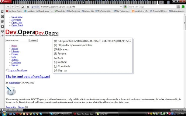The width and height of the screenshot is (186, 116).
Task: Expand the address bar history dropdown arrow
Action: [121, 7]
